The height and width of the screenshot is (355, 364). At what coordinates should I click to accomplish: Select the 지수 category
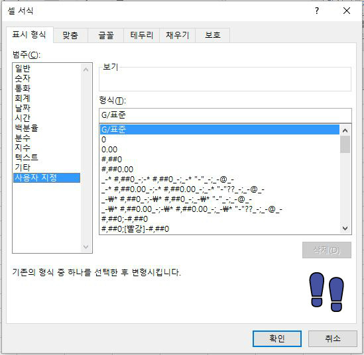[x=46, y=148]
